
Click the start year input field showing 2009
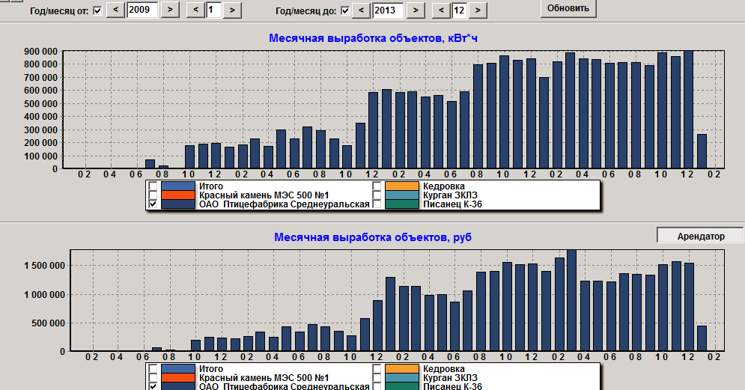click(x=142, y=10)
